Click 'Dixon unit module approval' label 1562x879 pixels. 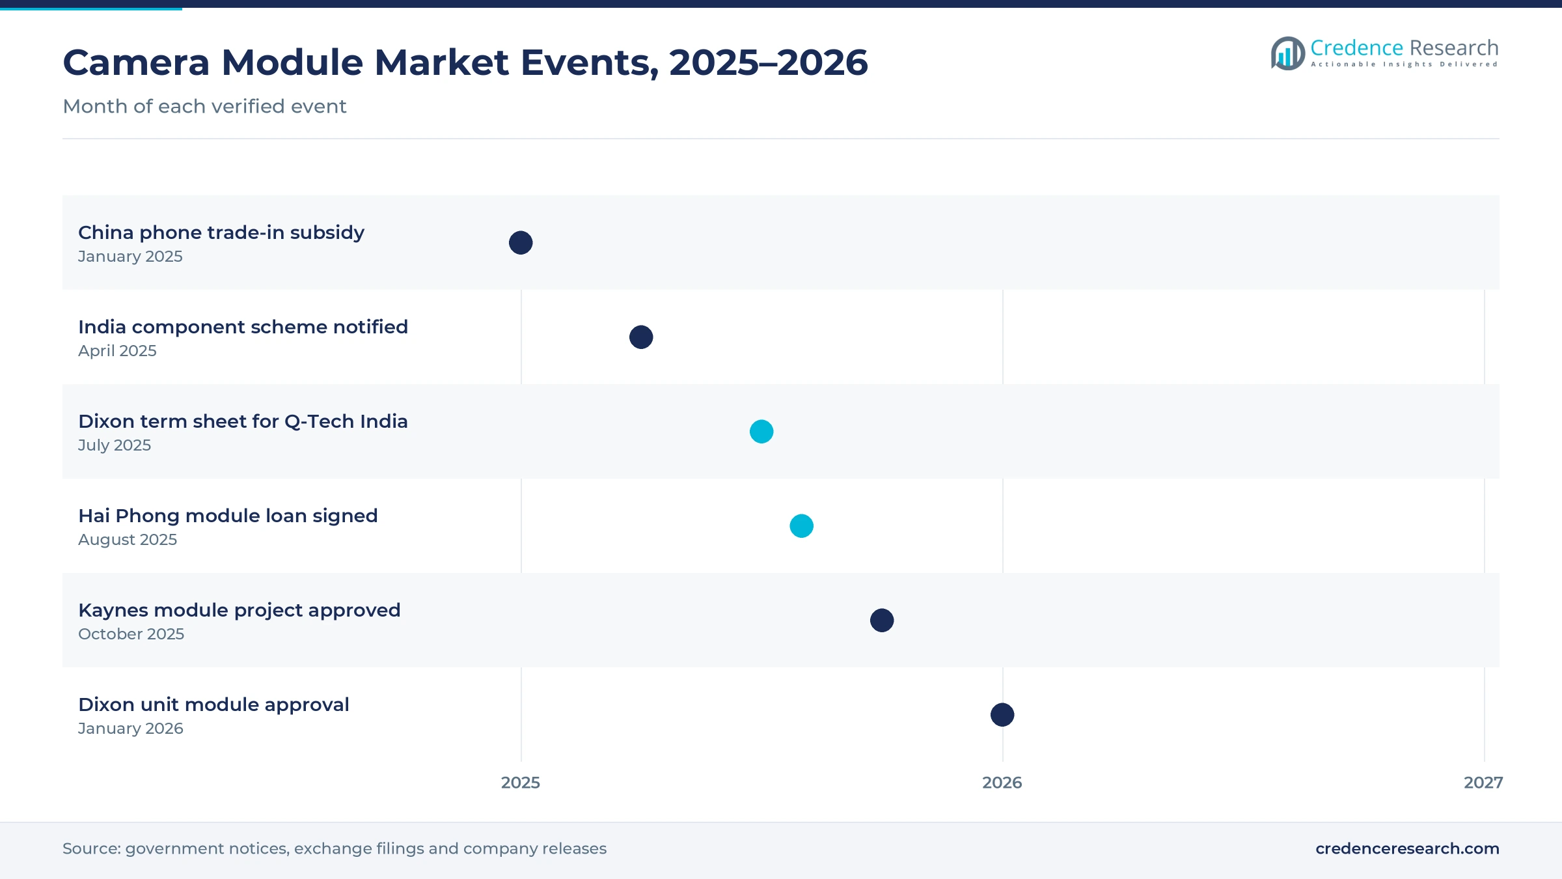click(213, 705)
